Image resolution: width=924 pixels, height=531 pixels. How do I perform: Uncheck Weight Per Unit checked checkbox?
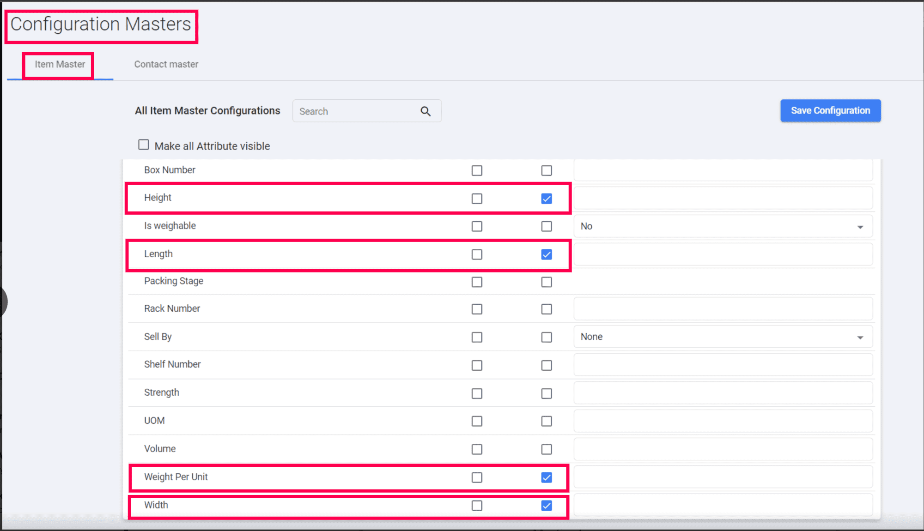[x=547, y=477]
